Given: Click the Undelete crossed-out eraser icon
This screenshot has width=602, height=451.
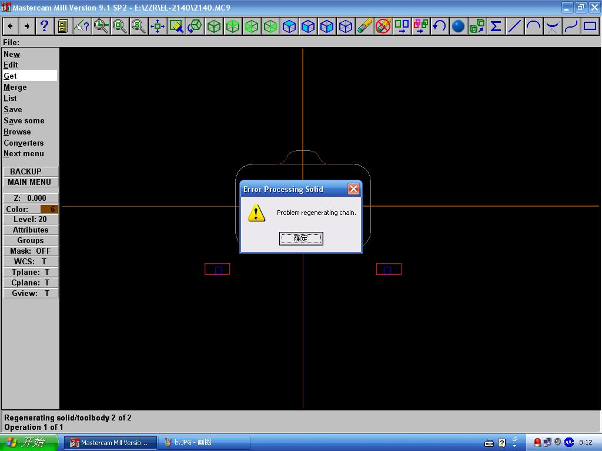Looking at the screenshot, I should pyautogui.click(x=383, y=26).
